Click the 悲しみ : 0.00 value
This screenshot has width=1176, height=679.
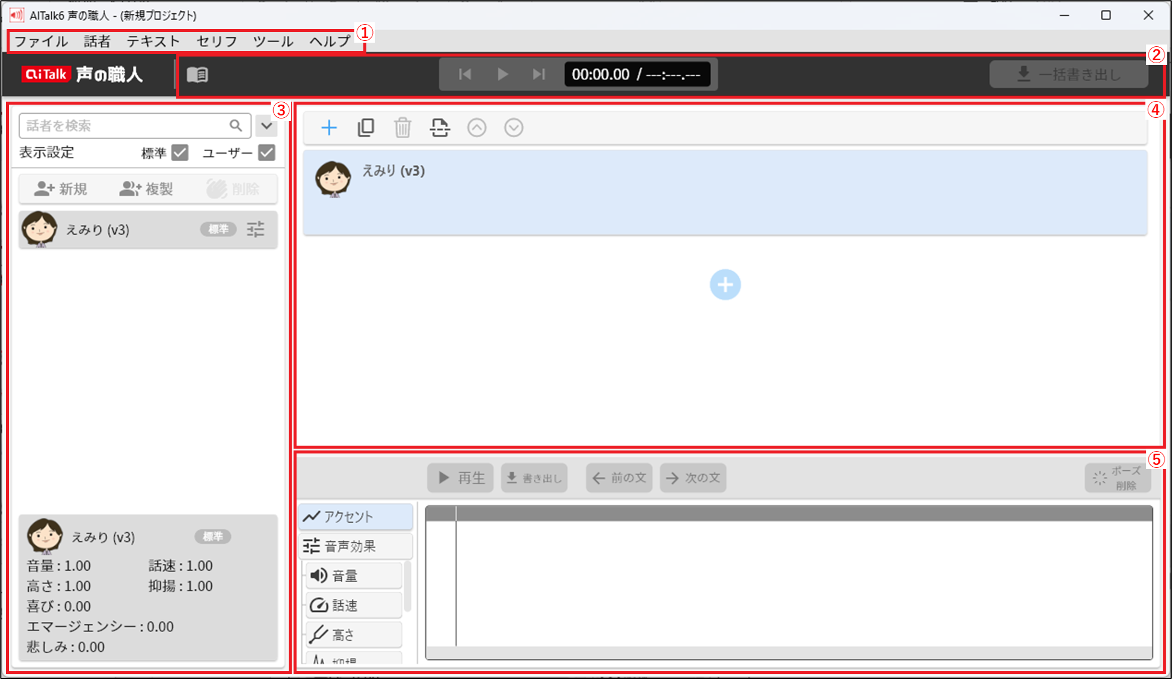click(x=66, y=648)
